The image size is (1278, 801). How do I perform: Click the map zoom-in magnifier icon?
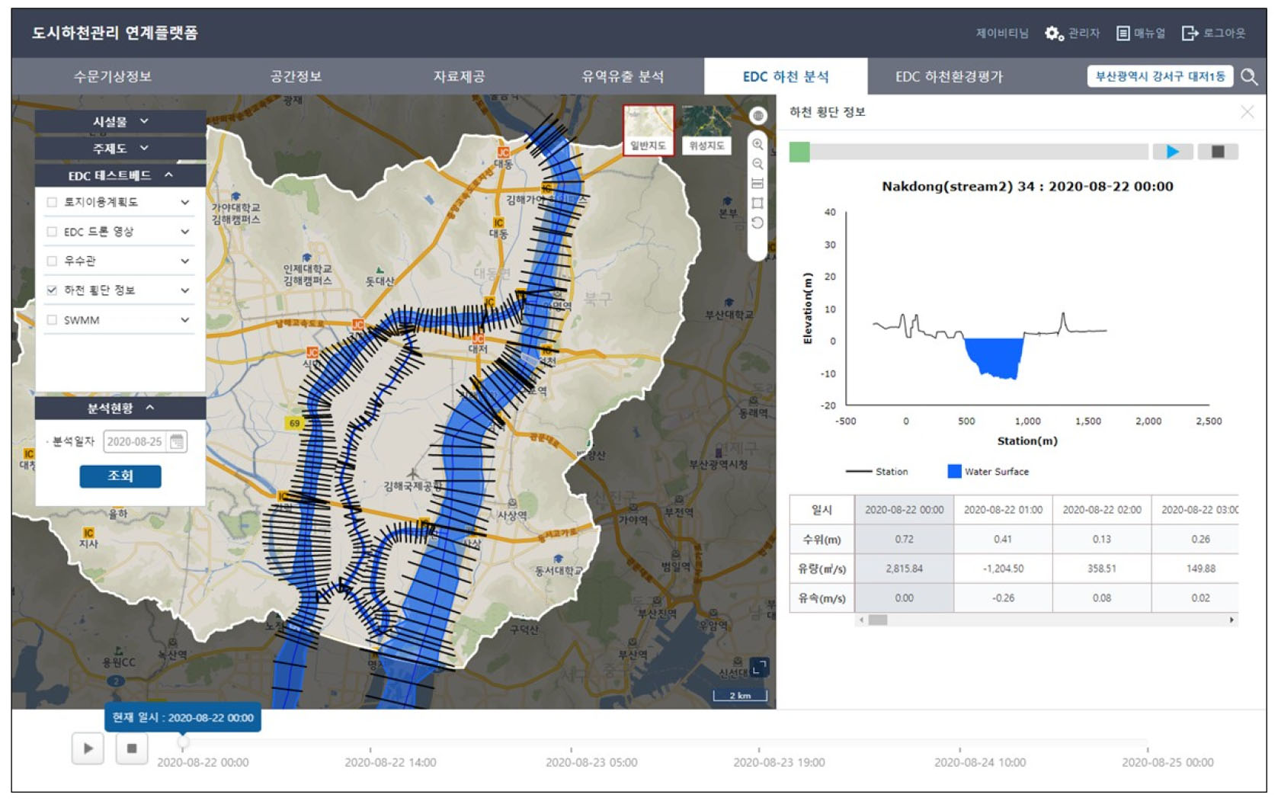758,144
